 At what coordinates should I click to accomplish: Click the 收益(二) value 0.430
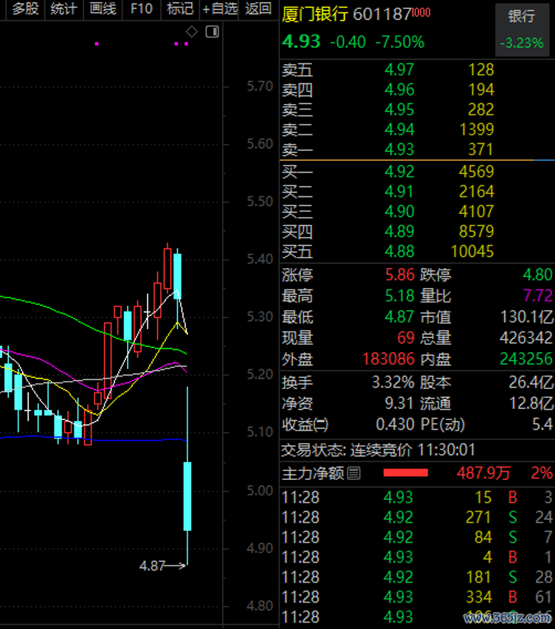[x=395, y=425]
